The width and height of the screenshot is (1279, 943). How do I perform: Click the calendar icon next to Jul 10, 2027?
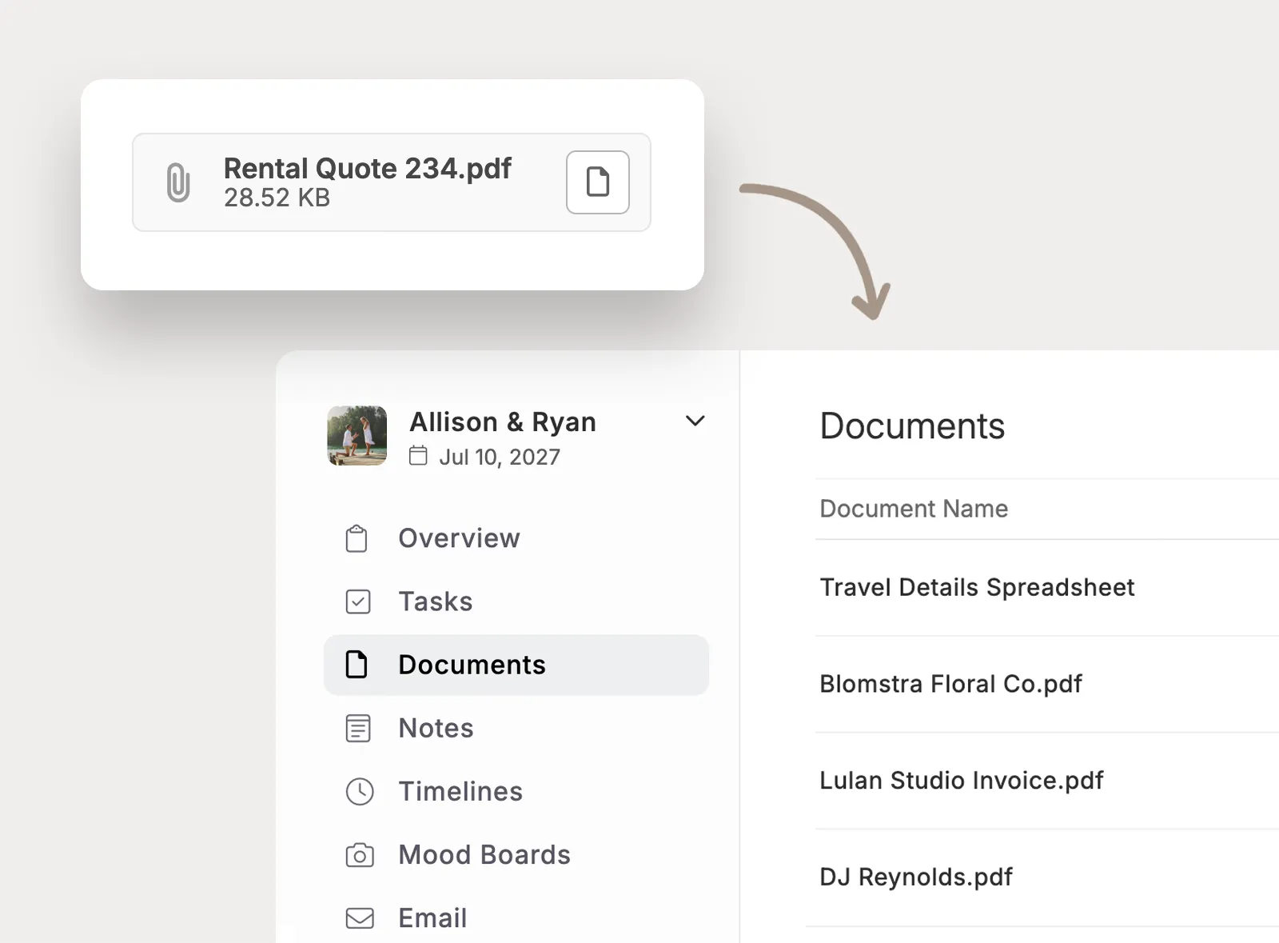click(418, 456)
